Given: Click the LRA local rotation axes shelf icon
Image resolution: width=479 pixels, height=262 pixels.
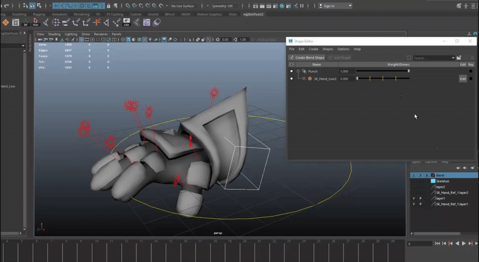Looking at the screenshot, I should [126, 22].
